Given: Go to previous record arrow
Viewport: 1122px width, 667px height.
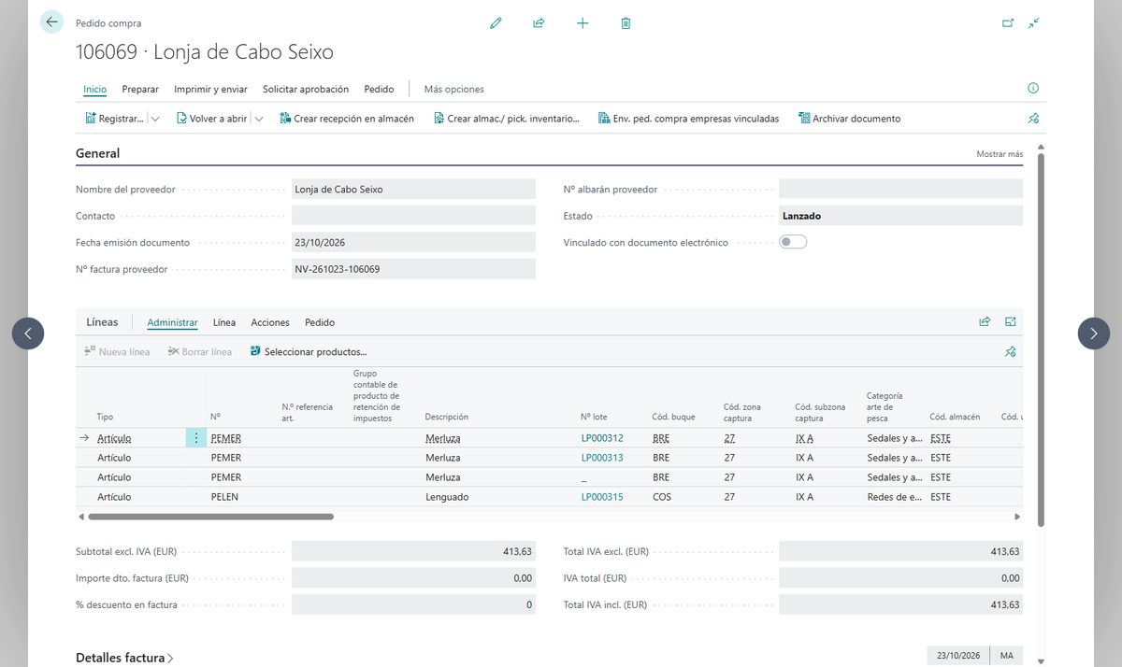Looking at the screenshot, I should click(x=28, y=333).
